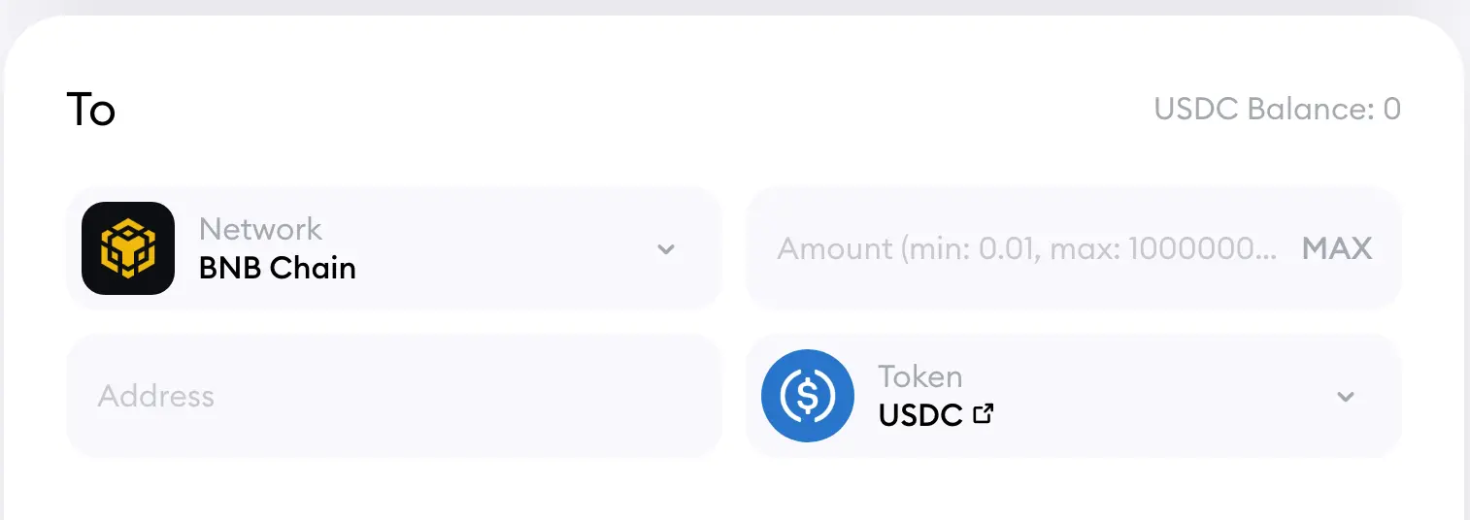1470x520 pixels.
Task: Click the "BNB Chain" network name
Action: (x=278, y=268)
